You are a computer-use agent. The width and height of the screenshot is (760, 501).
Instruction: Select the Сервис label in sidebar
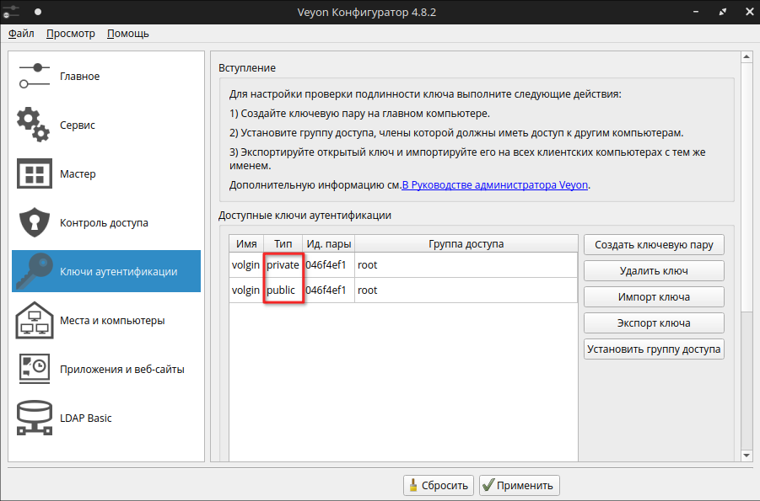pos(78,125)
